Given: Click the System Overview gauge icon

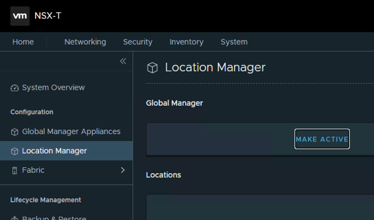Looking at the screenshot, I should 14,88.
